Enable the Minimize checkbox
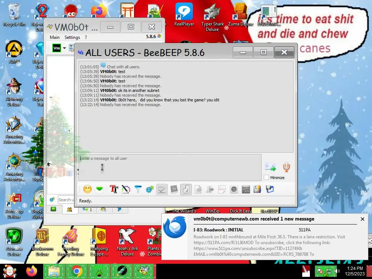 (266, 177)
